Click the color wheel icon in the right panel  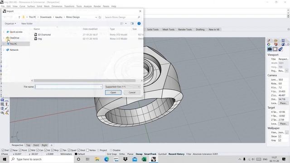269,44
